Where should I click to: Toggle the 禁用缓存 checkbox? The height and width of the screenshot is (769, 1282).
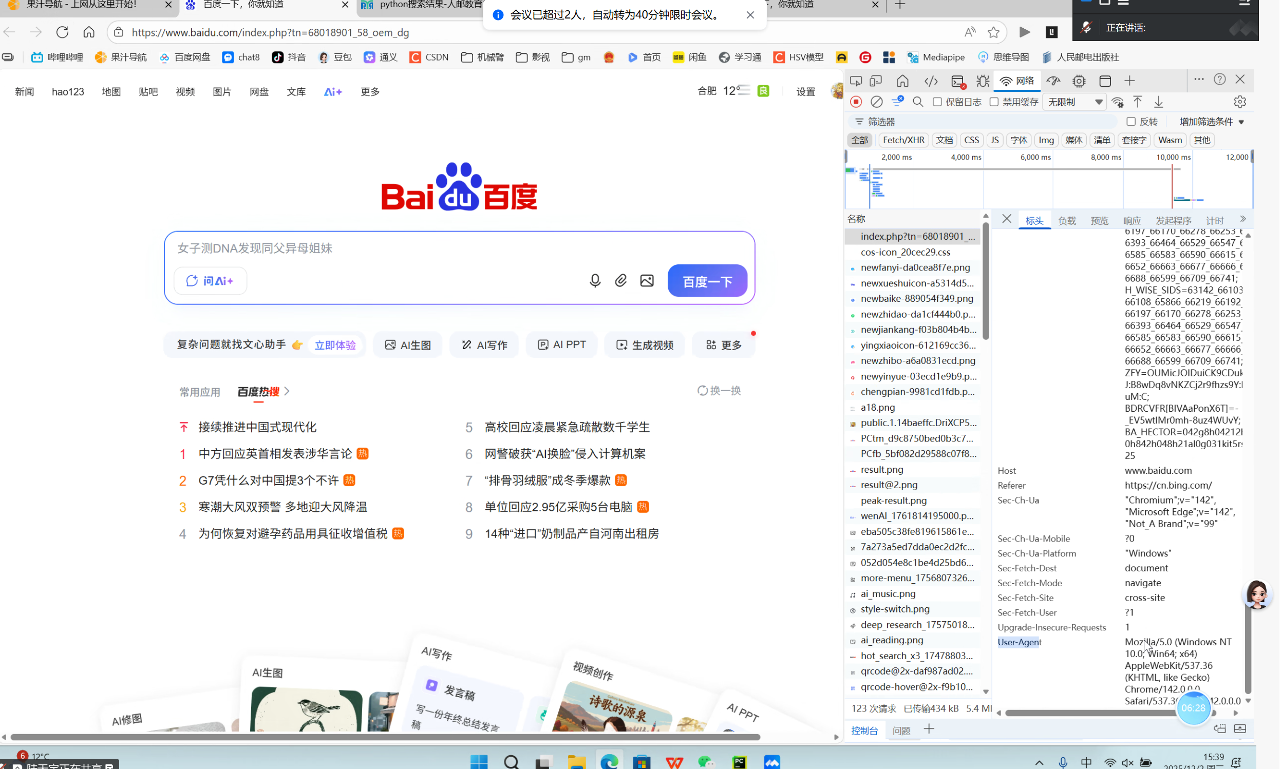coord(995,102)
